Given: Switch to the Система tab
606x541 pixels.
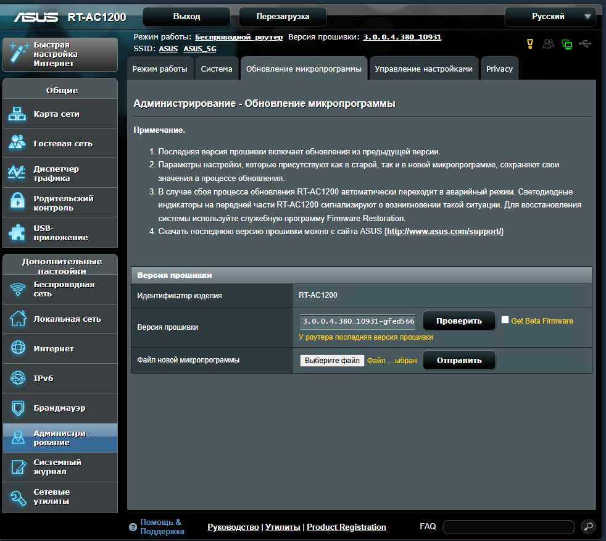Looking at the screenshot, I should tap(217, 69).
